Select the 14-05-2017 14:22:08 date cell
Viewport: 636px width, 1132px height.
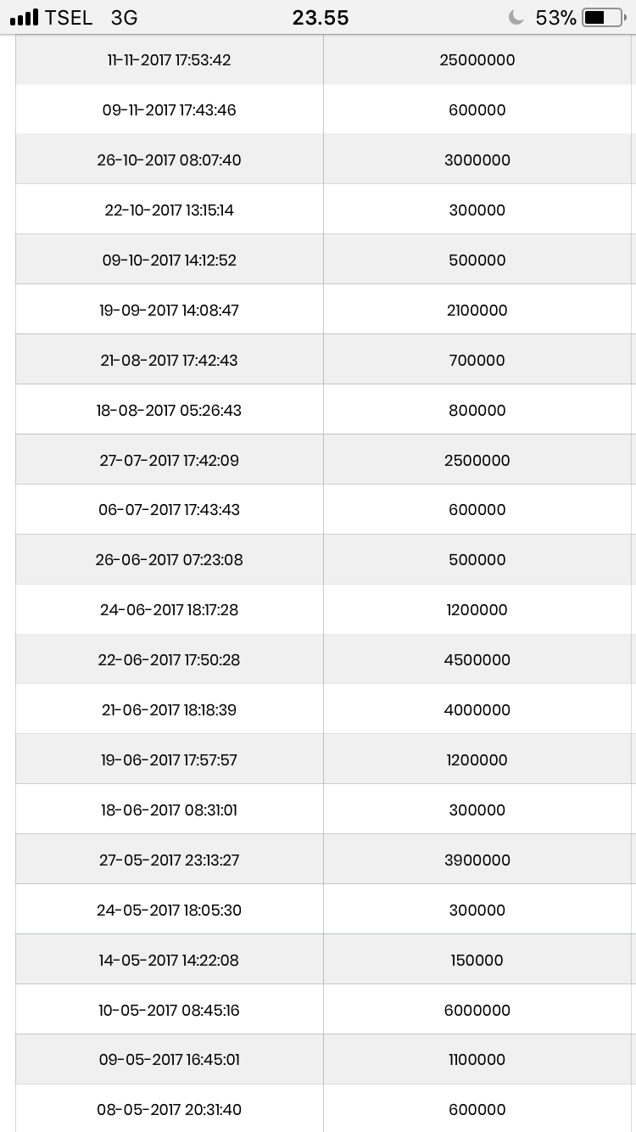point(170,961)
